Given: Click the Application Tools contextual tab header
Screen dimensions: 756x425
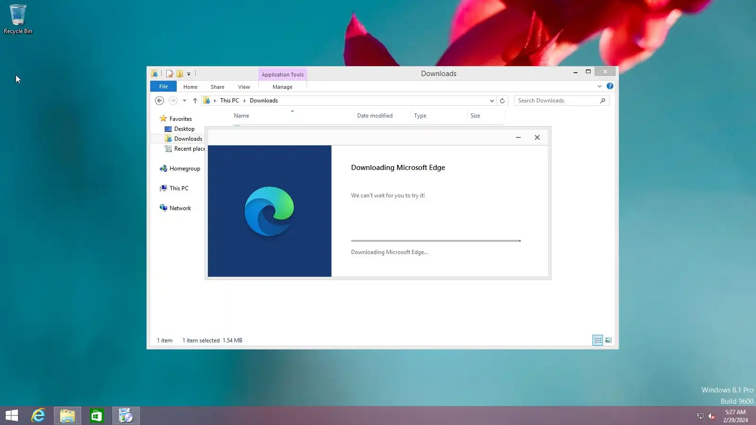Looking at the screenshot, I should coord(283,75).
